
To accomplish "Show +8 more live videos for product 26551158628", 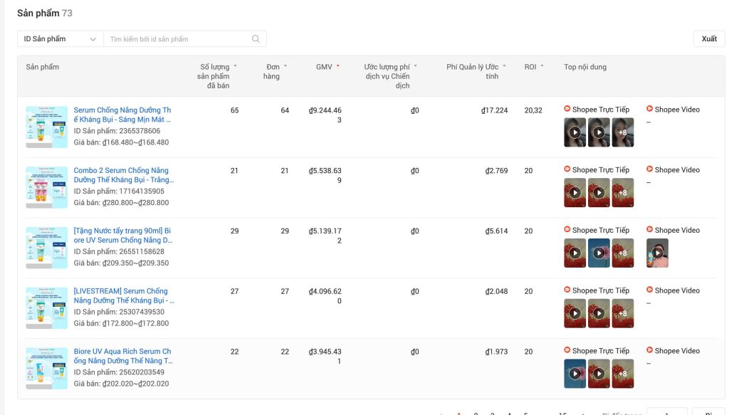I will [623, 253].
